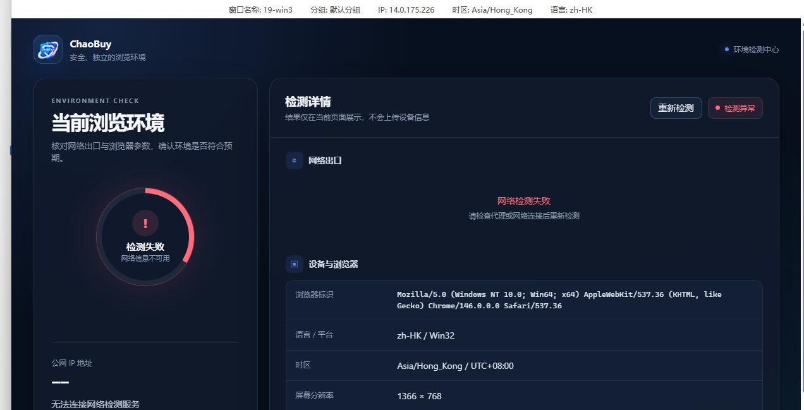This screenshot has height=410, width=804.
Task: Click the 屏幕分辨率 row label
Action: pyautogui.click(x=314, y=395)
